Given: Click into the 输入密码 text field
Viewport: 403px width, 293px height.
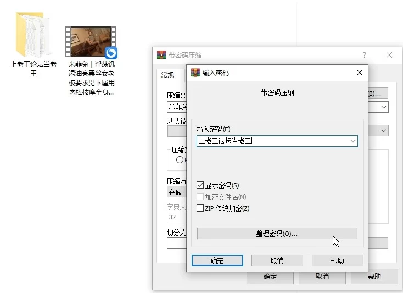Looking at the screenshot, I should click(x=272, y=141).
